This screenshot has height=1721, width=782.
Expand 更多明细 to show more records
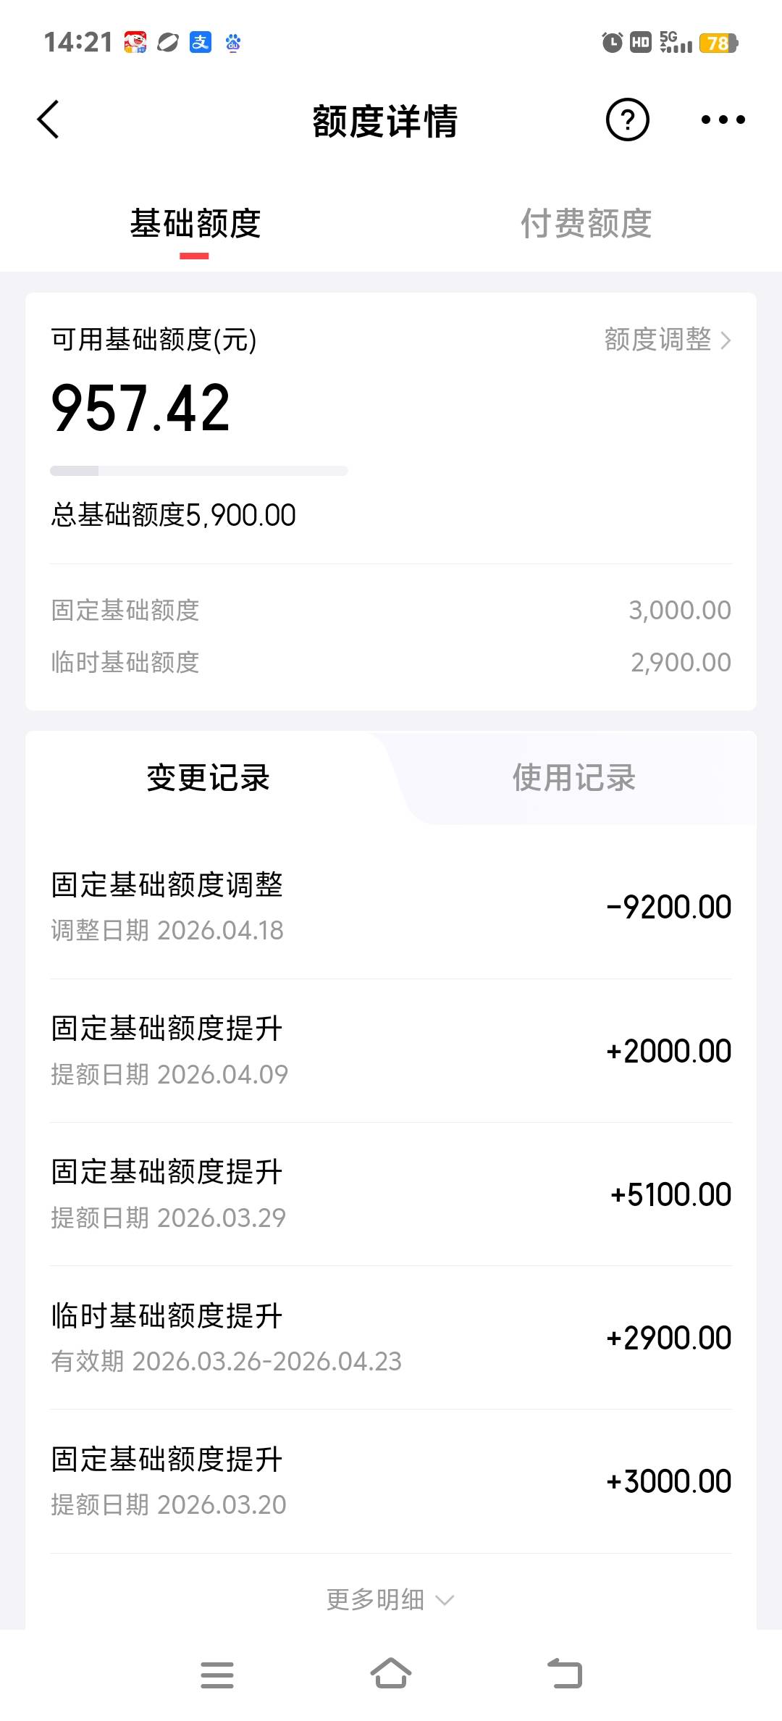click(390, 1599)
